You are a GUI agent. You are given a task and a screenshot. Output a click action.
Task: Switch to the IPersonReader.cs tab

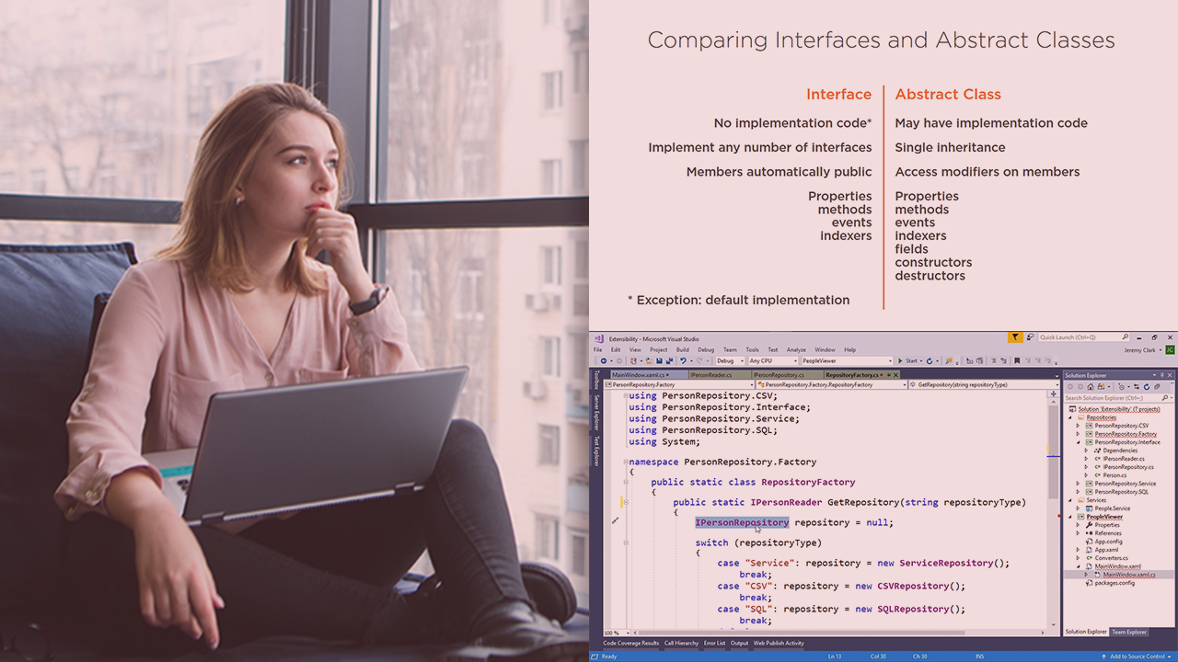(x=711, y=375)
